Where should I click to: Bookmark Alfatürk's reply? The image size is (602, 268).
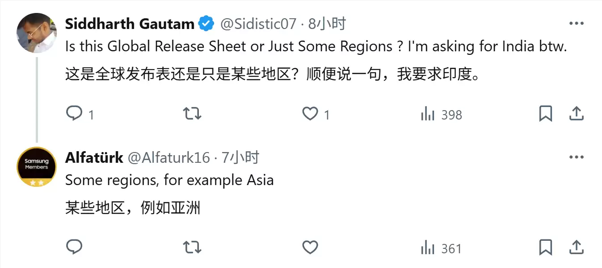coord(545,247)
